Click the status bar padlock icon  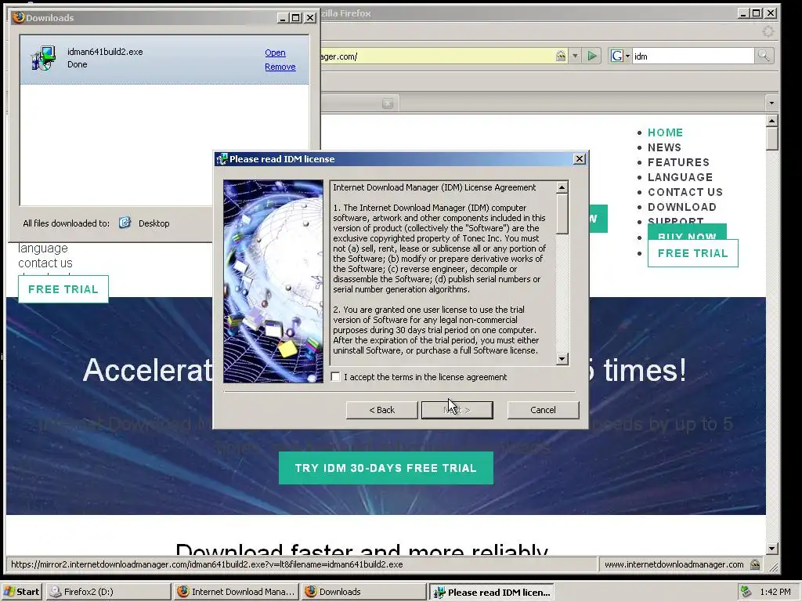(x=755, y=564)
